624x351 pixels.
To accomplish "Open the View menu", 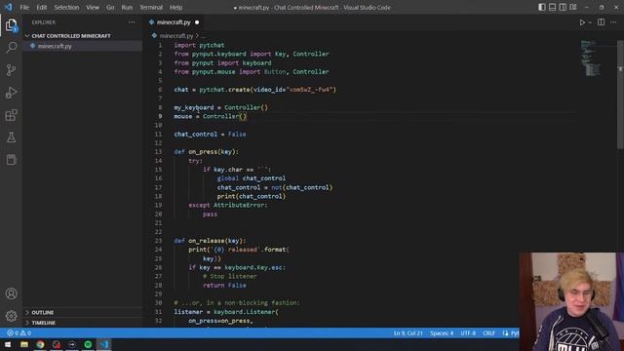I will coord(93,7).
